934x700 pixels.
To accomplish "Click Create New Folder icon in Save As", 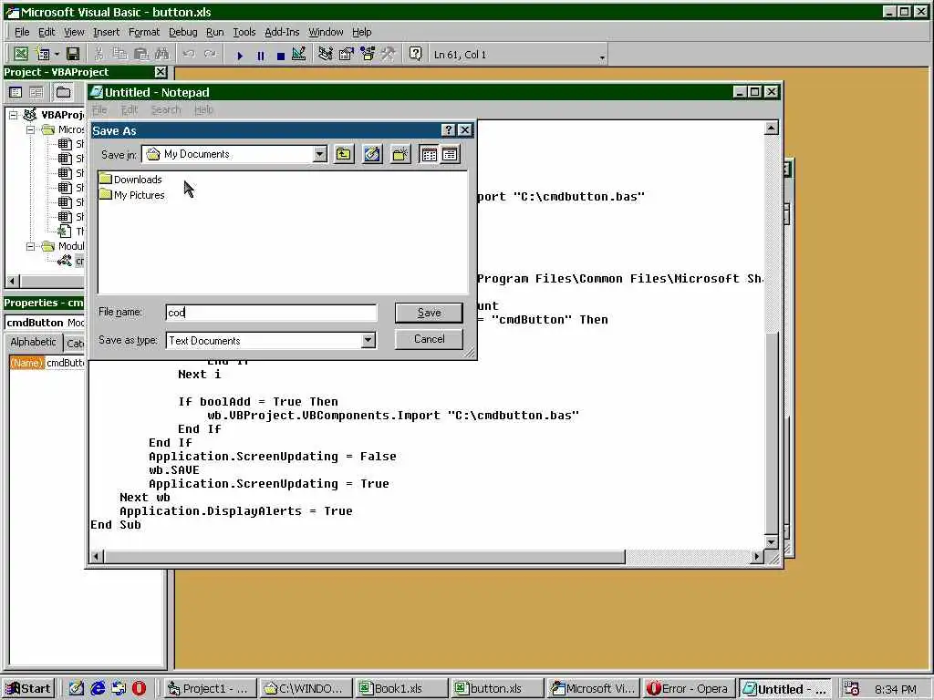I will point(400,155).
